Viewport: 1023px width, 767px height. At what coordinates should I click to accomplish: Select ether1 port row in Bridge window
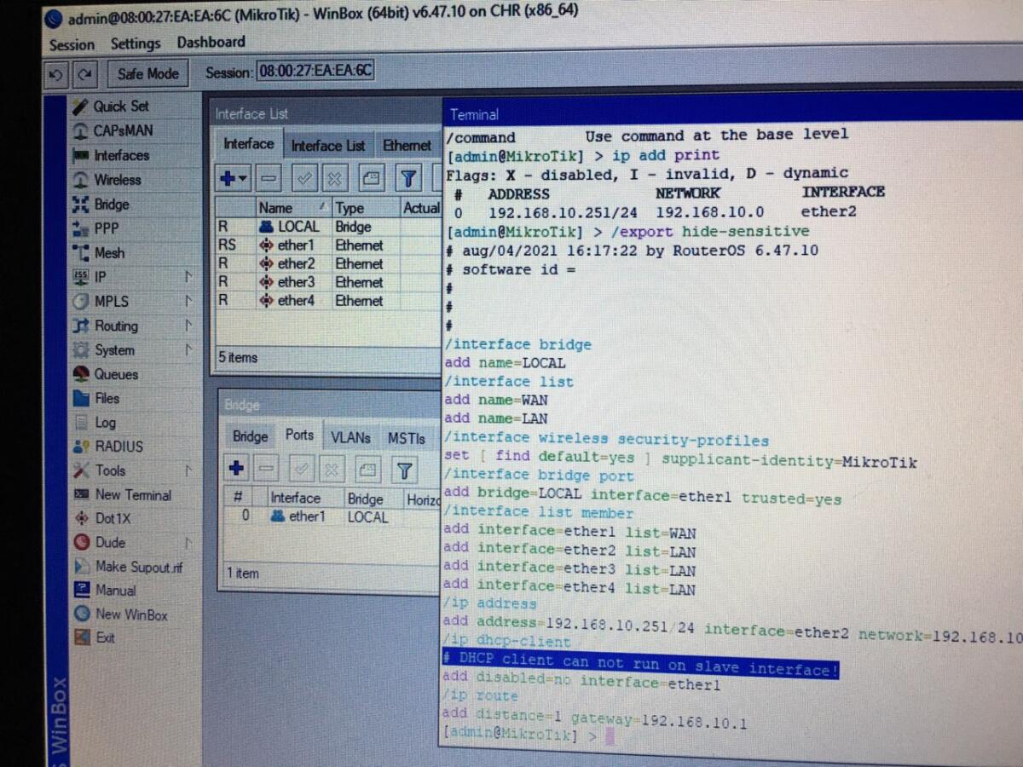tap(332, 516)
